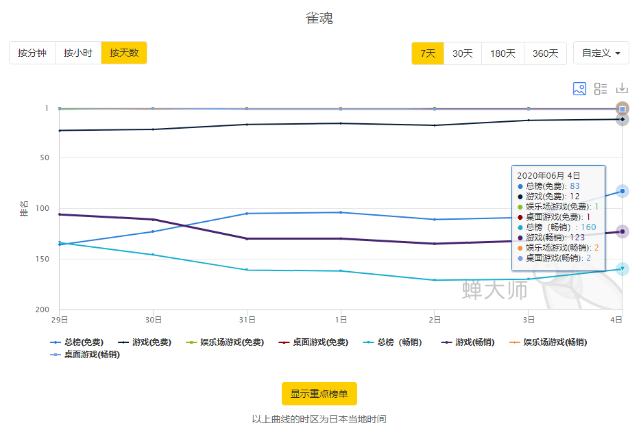Hide the 游戏(畅销) legend series
641x430 pixels.
tap(468, 342)
